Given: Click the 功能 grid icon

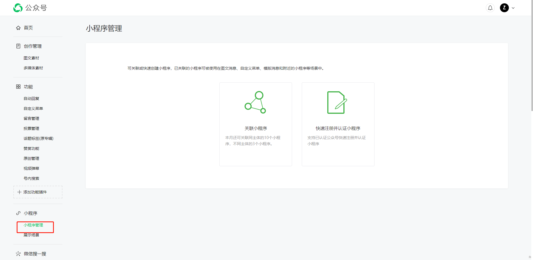Looking at the screenshot, I should [18, 87].
